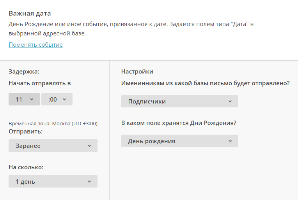Image resolution: width=298 pixels, height=200 pixels.
Task: Click the Начать отправлять в label
Action: click(40, 83)
